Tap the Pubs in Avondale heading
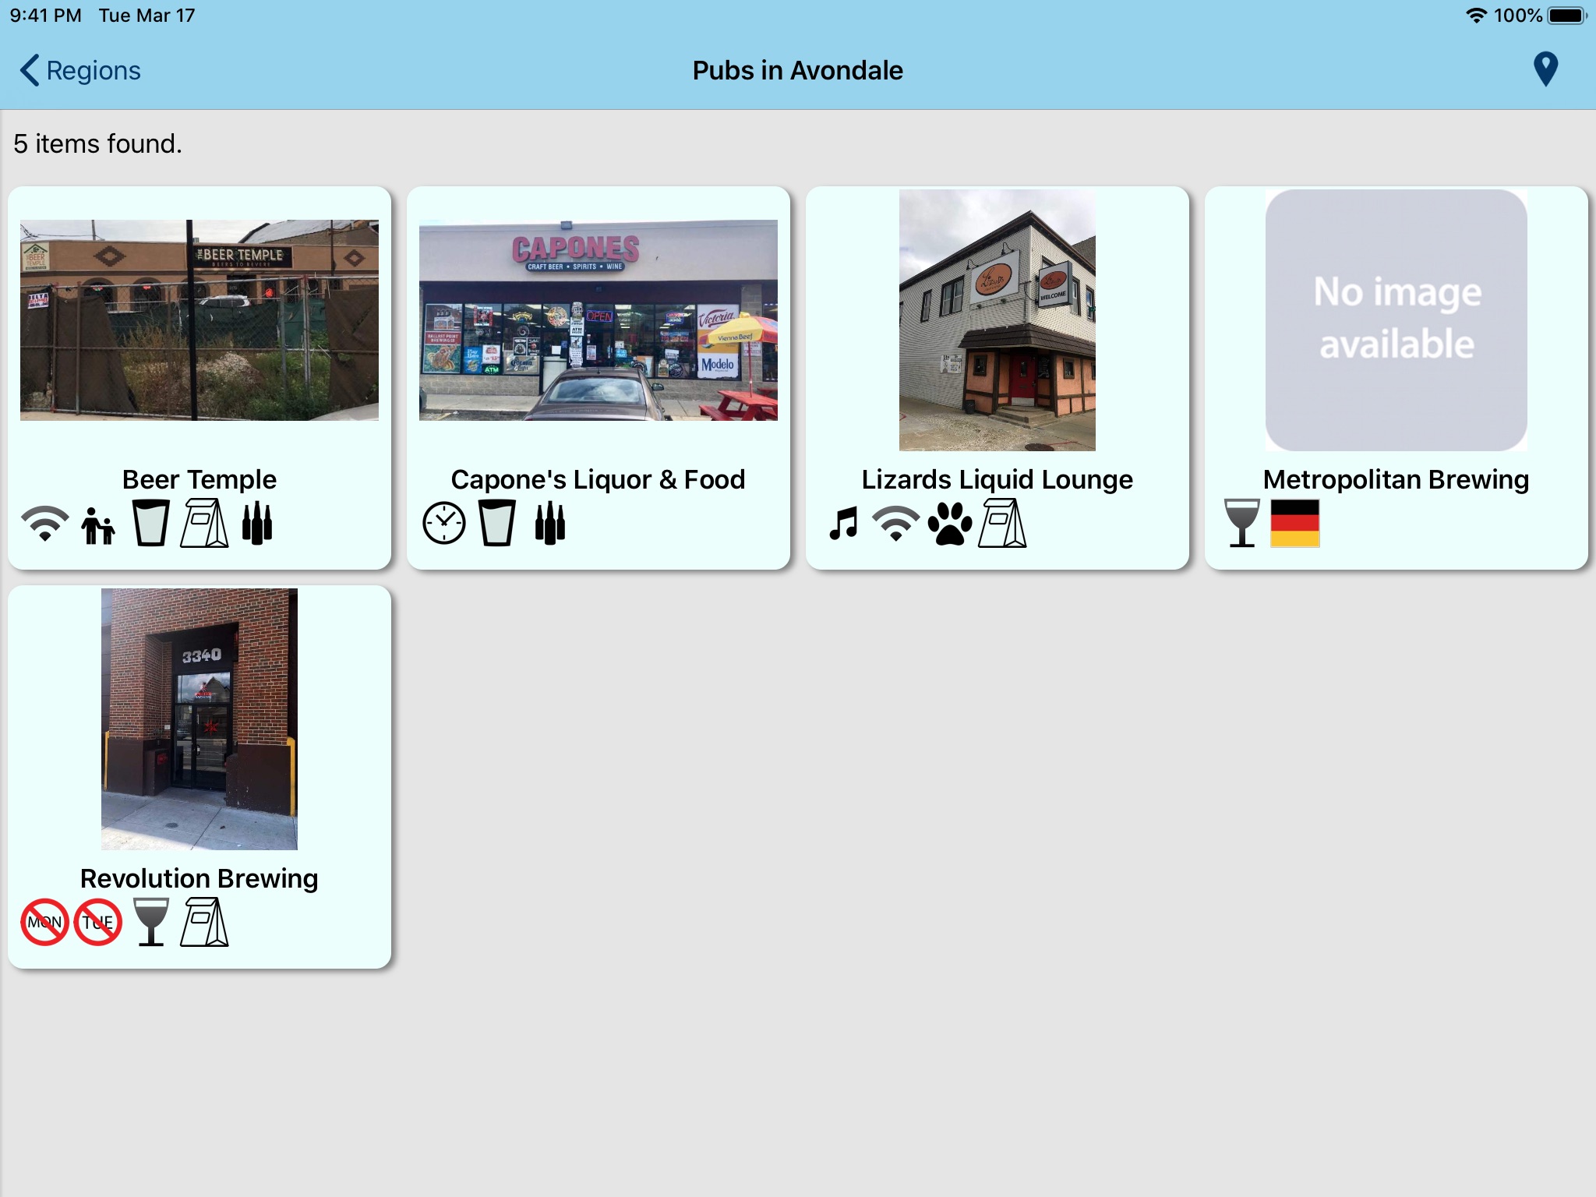Image resolution: width=1596 pixels, height=1197 pixels. (798, 70)
